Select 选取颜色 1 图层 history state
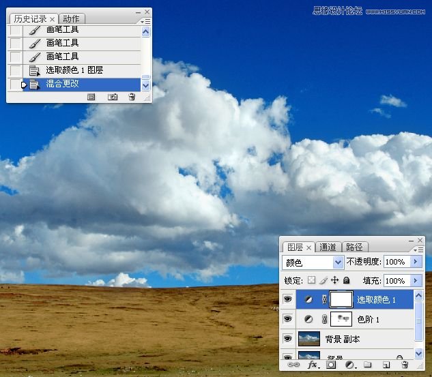 click(81, 70)
